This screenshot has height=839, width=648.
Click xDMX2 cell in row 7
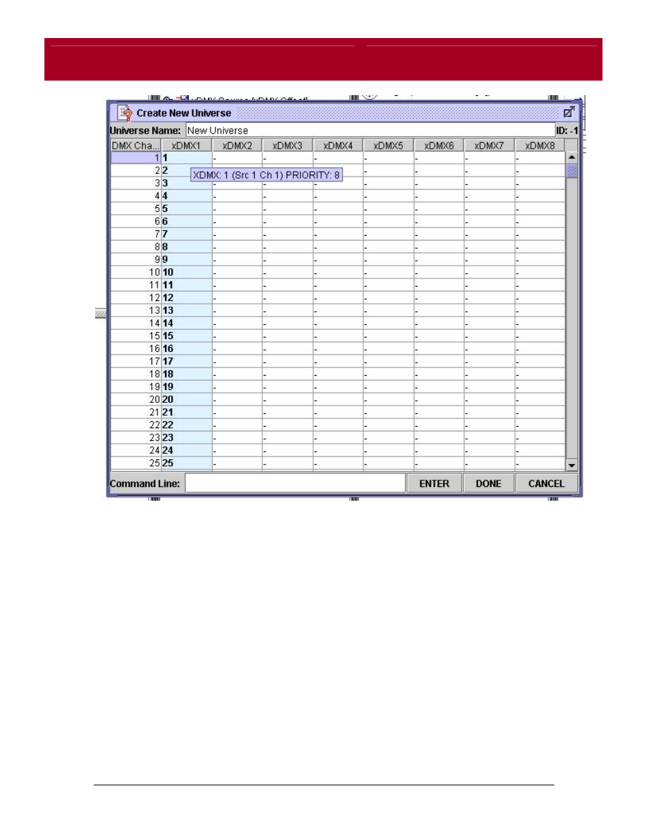coord(237,234)
